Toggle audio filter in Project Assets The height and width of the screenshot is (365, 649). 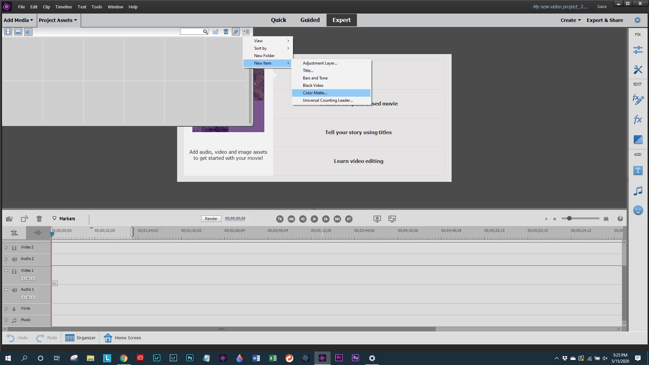pyautogui.click(x=28, y=32)
